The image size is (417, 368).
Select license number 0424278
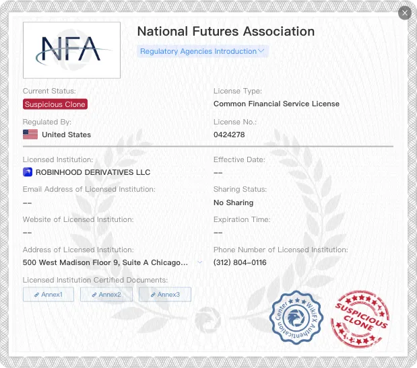coord(229,135)
